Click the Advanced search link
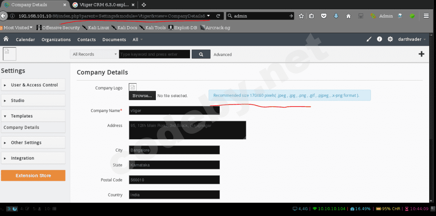The width and height of the screenshot is (436, 216). click(222, 55)
